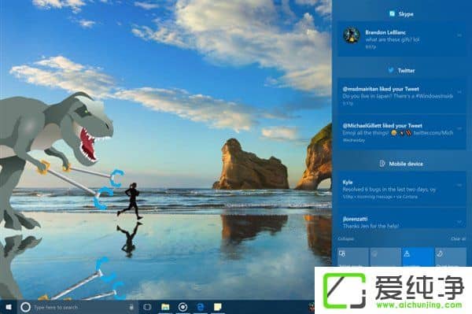Open Task View from the taskbar
This screenshot has height=314, width=472.
pyautogui.click(x=147, y=307)
